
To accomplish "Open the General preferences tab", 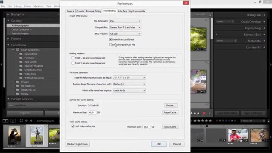I will tap(71, 11).
